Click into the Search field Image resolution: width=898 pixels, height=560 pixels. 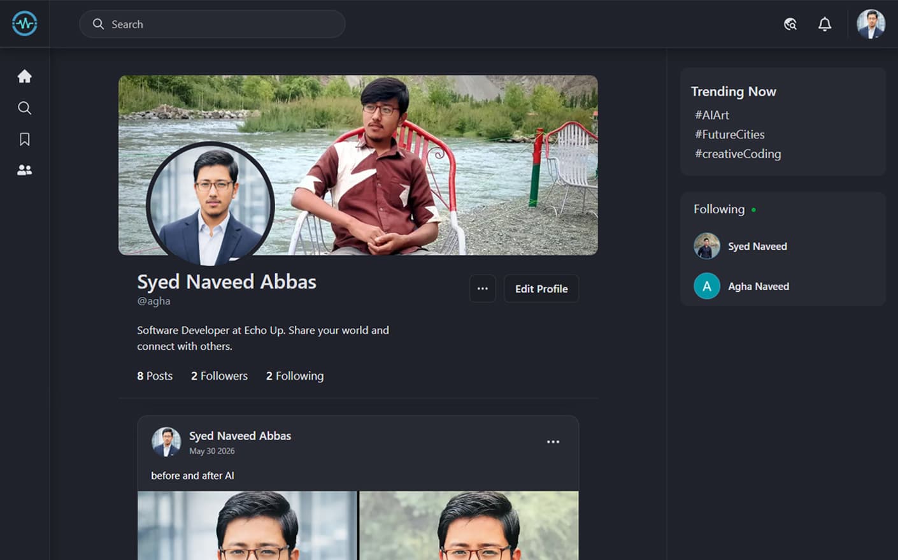pyautogui.click(x=212, y=24)
